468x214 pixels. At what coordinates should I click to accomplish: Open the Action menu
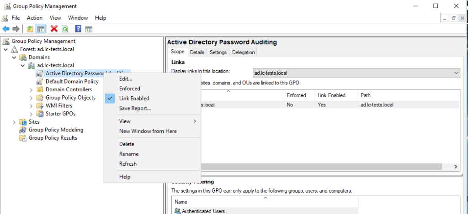(x=35, y=18)
